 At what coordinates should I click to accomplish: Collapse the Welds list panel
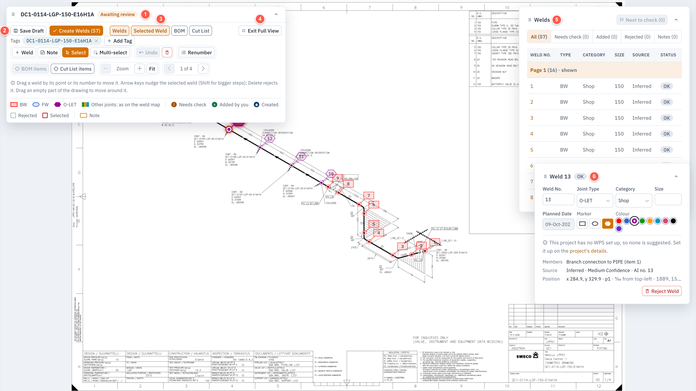[x=676, y=20]
